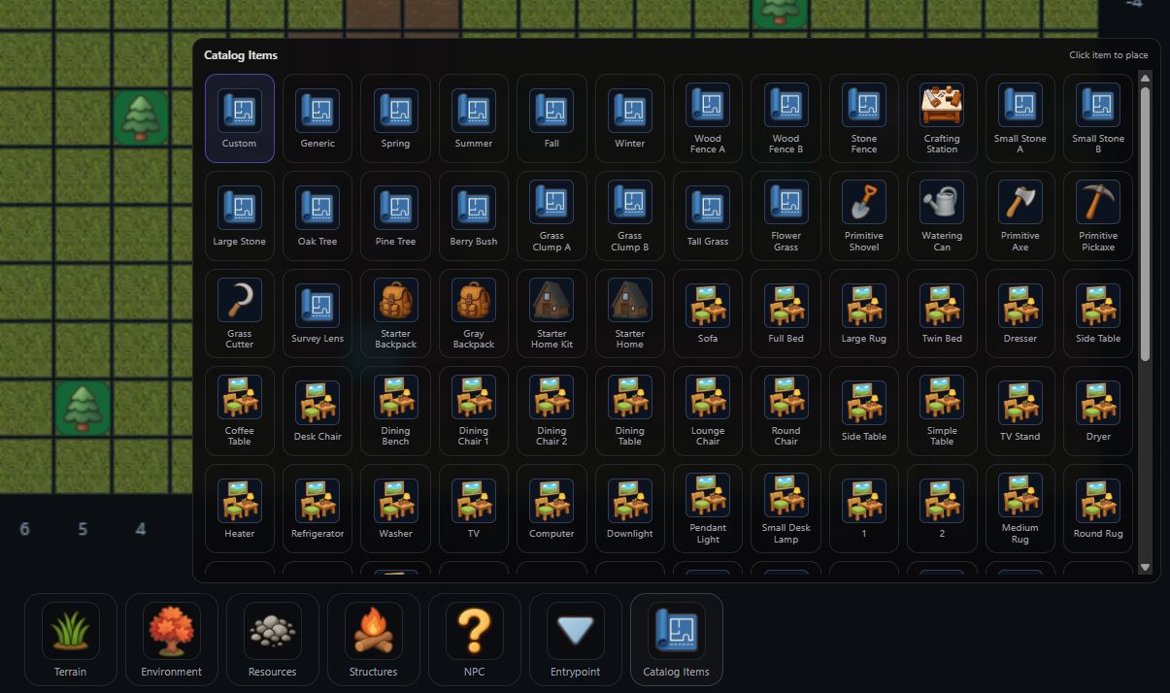Pick the Primitive Shovel item
The height and width of the screenshot is (693, 1170).
tap(863, 215)
